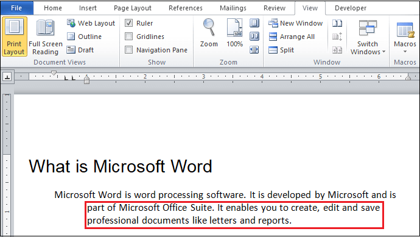Image resolution: width=420 pixels, height=237 pixels.
Task: Select the View tab
Action: pyautogui.click(x=310, y=8)
